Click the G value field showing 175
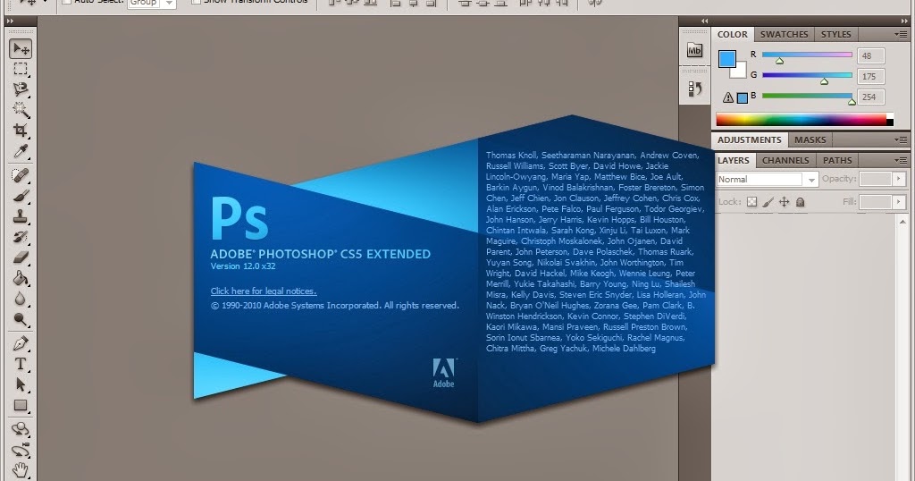915x481 pixels. [x=870, y=77]
